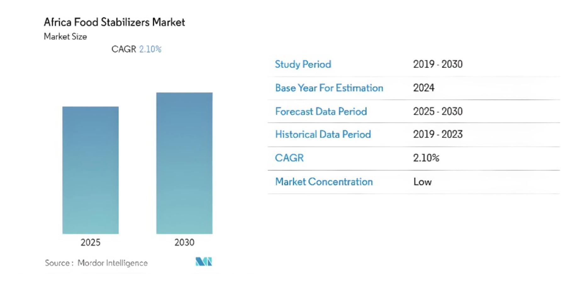Screen dimensions: 576x291
Task: Click the Source: Mordor Intelligence text
Action: click(x=96, y=263)
